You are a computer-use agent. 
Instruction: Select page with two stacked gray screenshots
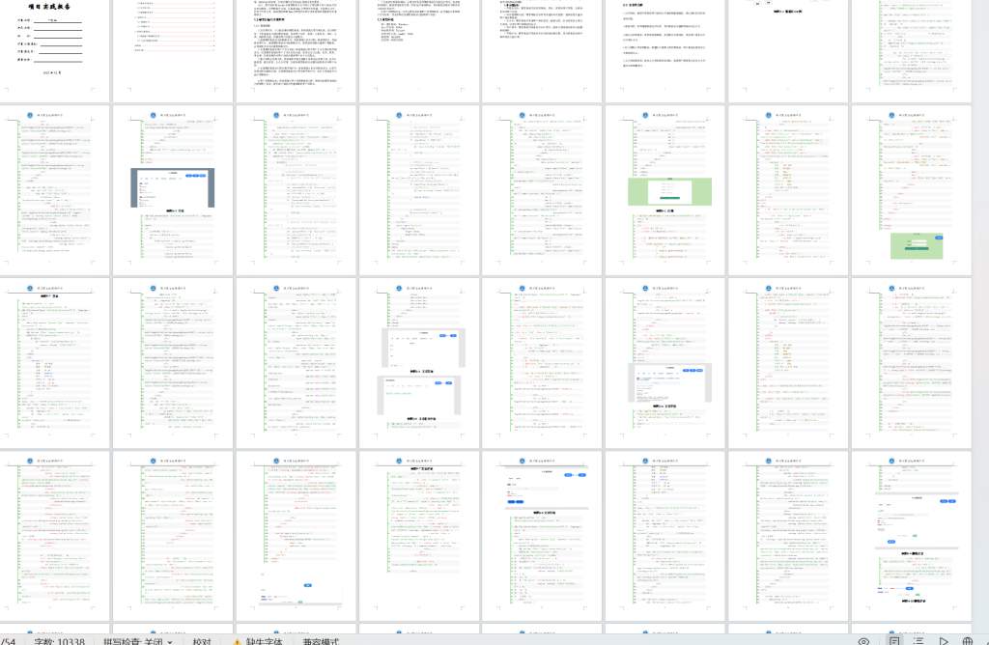coord(419,363)
